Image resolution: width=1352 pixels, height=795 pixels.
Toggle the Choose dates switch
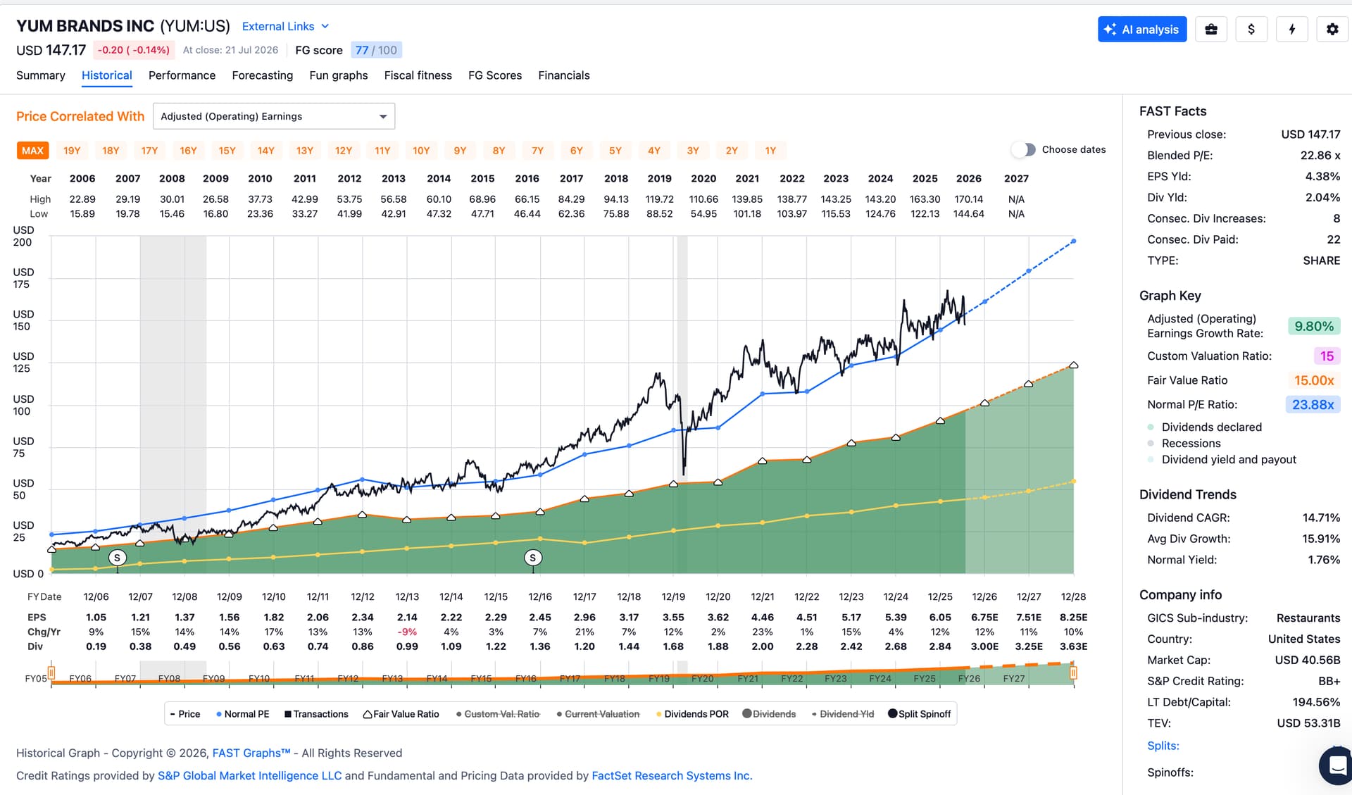pyautogui.click(x=1023, y=149)
